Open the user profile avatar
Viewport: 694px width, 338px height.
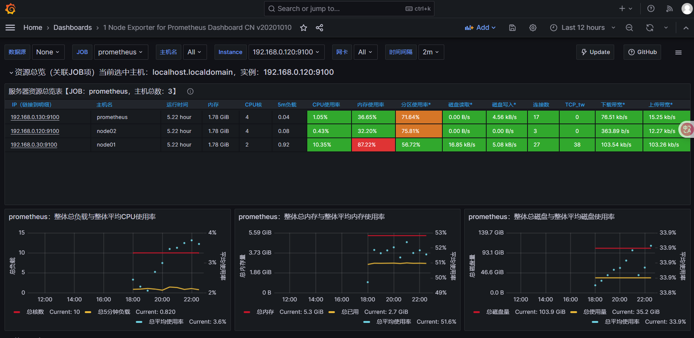(687, 9)
